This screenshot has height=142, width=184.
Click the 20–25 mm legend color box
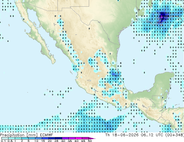(52, 138)
